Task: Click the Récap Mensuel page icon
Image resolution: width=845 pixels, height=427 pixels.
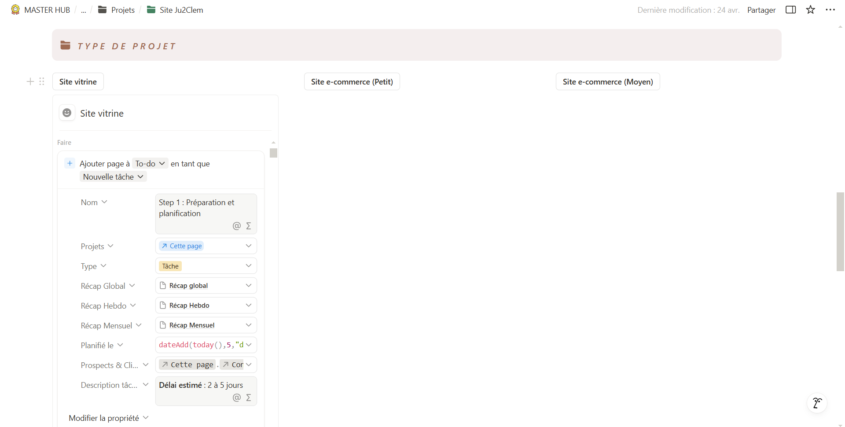Action: [x=163, y=325]
